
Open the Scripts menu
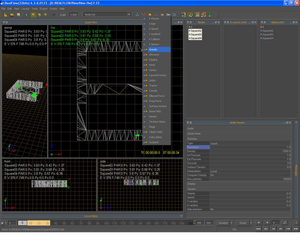[53, 9]
